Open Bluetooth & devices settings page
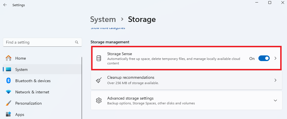This screenshot has width=287, height=119. coord(33,81)
